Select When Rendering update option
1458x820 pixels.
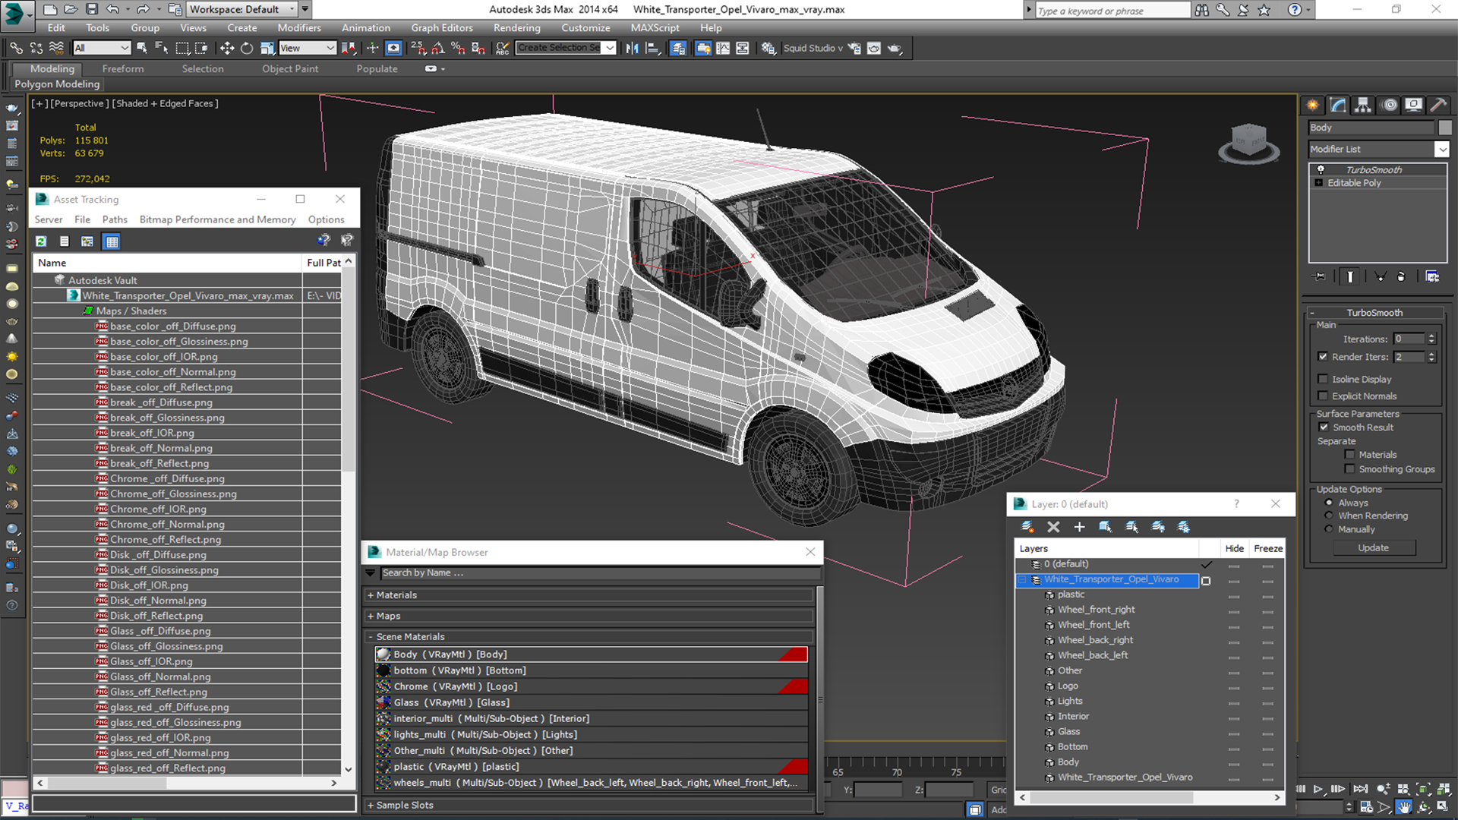click(x=1329, y=516)
